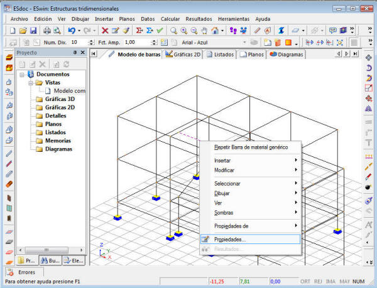
Task: Open the Archivo menu
Action: point(19,19)
